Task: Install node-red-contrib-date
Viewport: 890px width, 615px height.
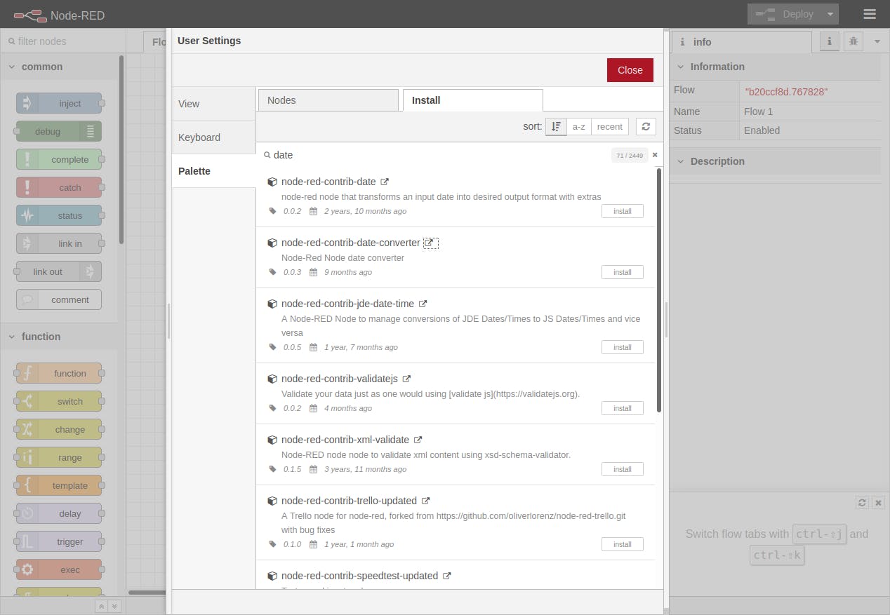Action: (x=622, y=211)
